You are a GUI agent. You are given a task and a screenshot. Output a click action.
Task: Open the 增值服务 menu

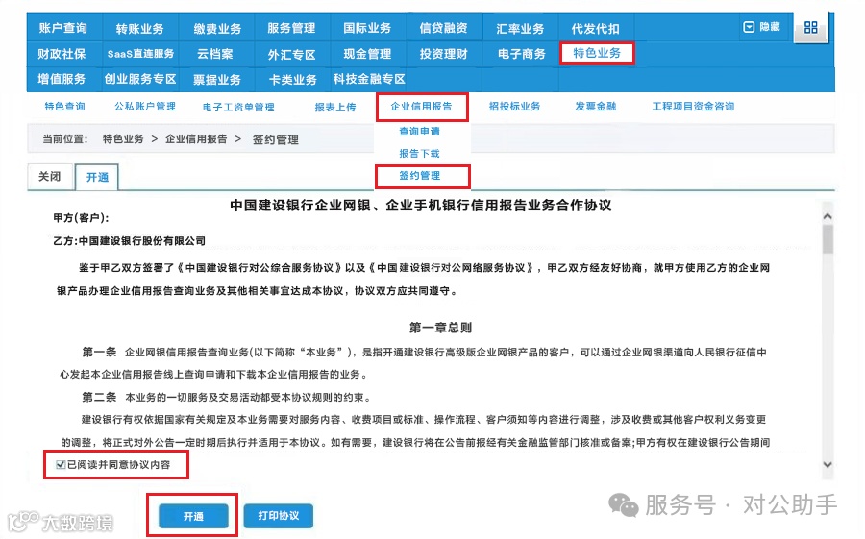point(62,79)
